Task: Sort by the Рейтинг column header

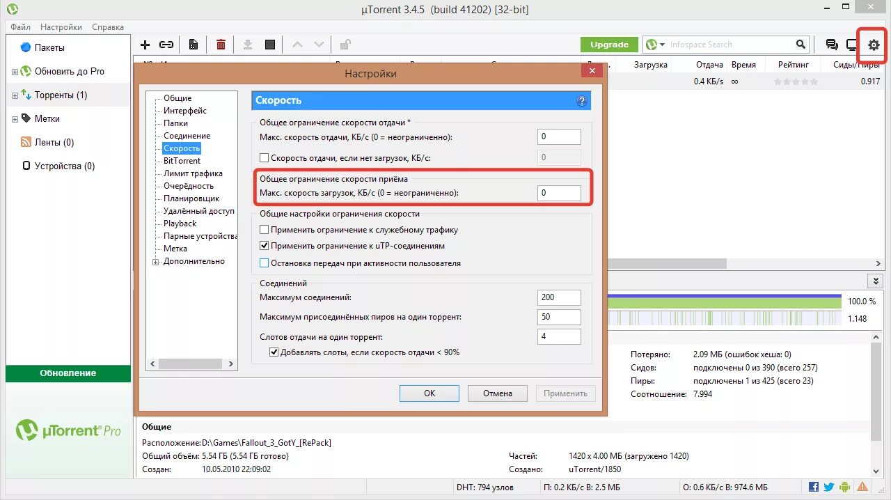Action: pos(794,65)
